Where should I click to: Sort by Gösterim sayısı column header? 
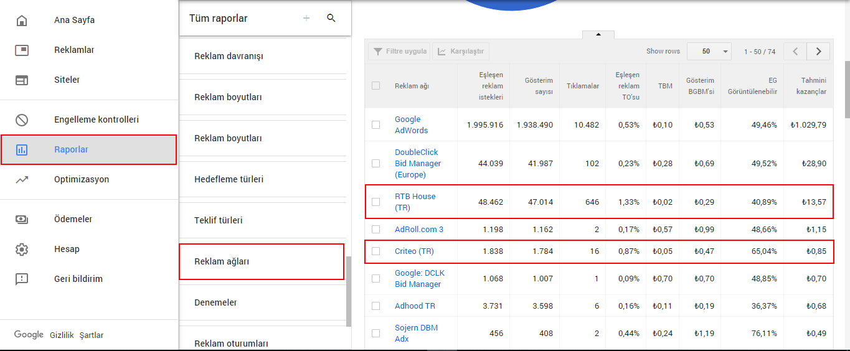point(539,86)
